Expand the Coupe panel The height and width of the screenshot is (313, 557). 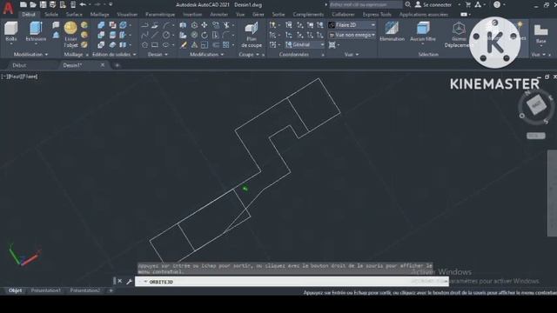point(249,54)
